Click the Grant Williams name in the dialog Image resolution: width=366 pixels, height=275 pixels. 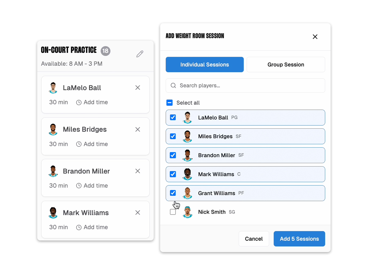pyautogui.click(x=217, y=193)
